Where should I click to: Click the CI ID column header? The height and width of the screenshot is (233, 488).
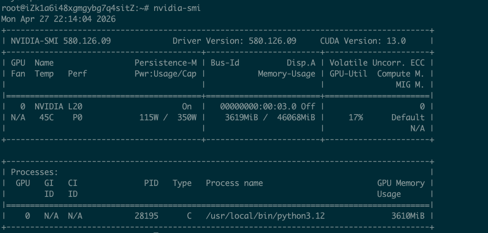coord(73,188)
